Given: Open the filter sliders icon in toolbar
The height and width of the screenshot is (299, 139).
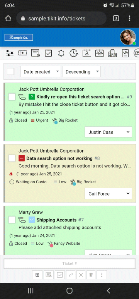Looking at the screenshot, I should (10, 53).
